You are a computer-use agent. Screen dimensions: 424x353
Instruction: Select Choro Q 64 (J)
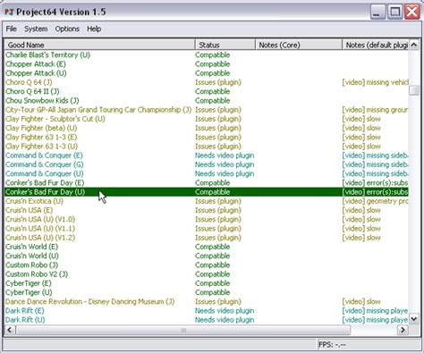(x=29, y=82)
